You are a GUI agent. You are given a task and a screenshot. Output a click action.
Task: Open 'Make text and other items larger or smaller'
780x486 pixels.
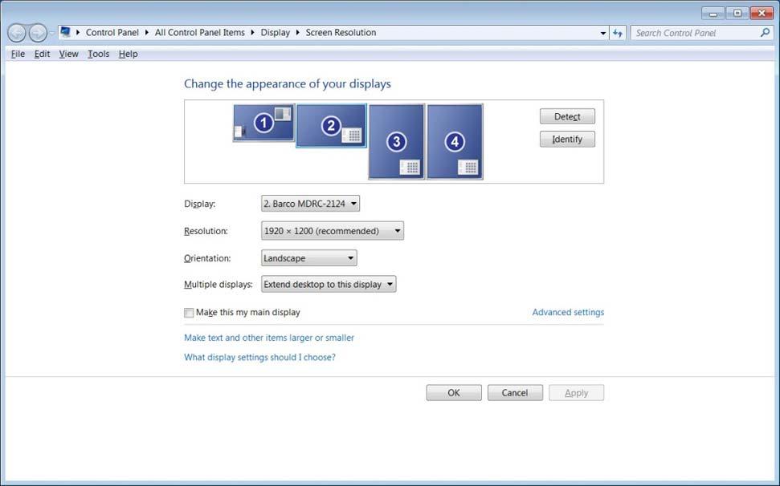pyautogui.click(x=269, y=338)
